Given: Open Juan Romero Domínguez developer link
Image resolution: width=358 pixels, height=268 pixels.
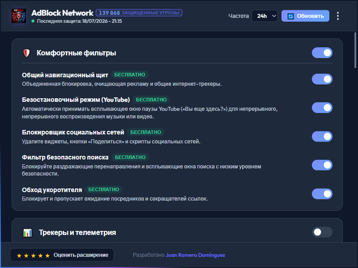Looking at the screenshot, I should pyautogui.click(x=195, y=255).
